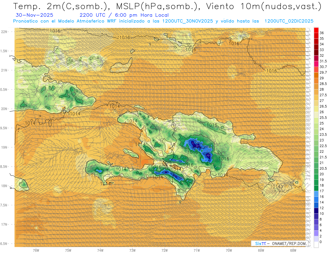Select the blue swatch between 16 and 14
This screenshot has height=254, width=329.
pyautogui.click(x=316, y=199)
